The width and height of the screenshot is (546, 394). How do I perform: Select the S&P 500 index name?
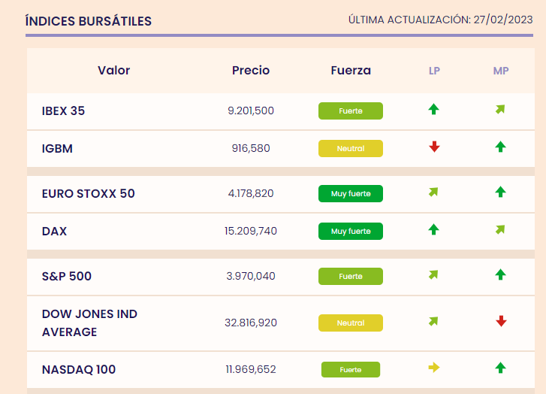tap(67, 277)
